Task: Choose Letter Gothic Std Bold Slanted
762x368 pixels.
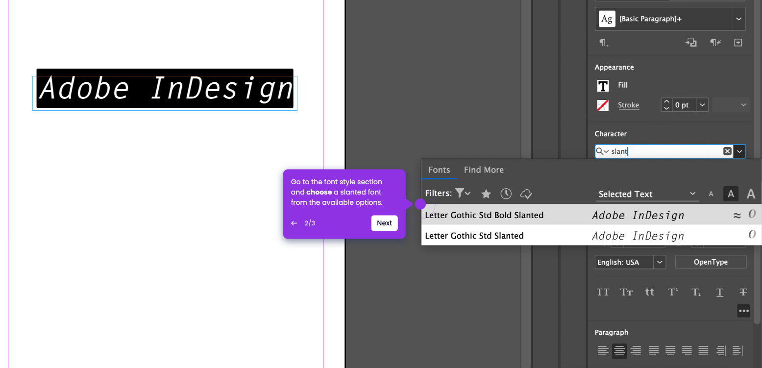Action: tap(591, 215)
